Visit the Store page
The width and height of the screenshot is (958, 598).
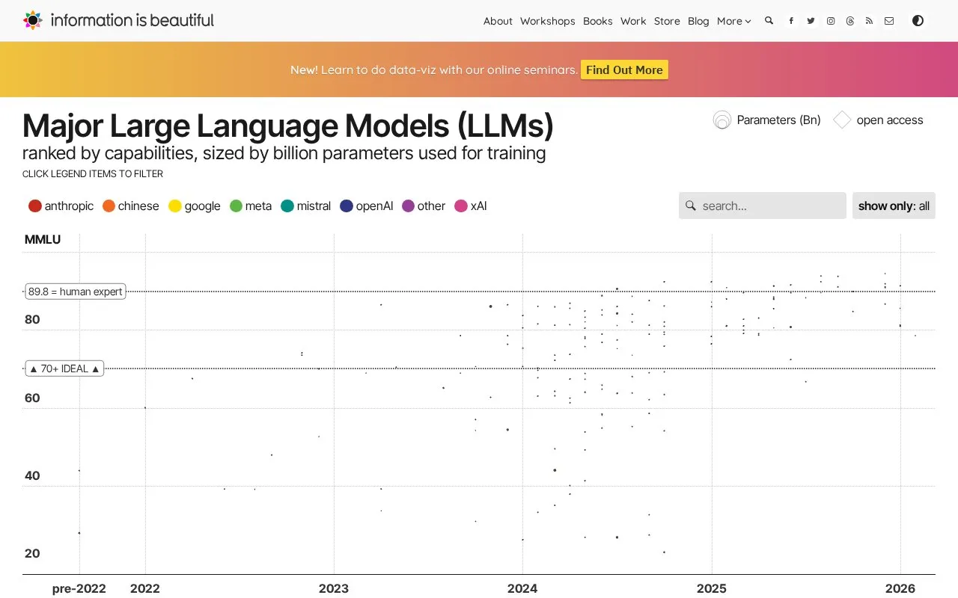click(667, 21)
